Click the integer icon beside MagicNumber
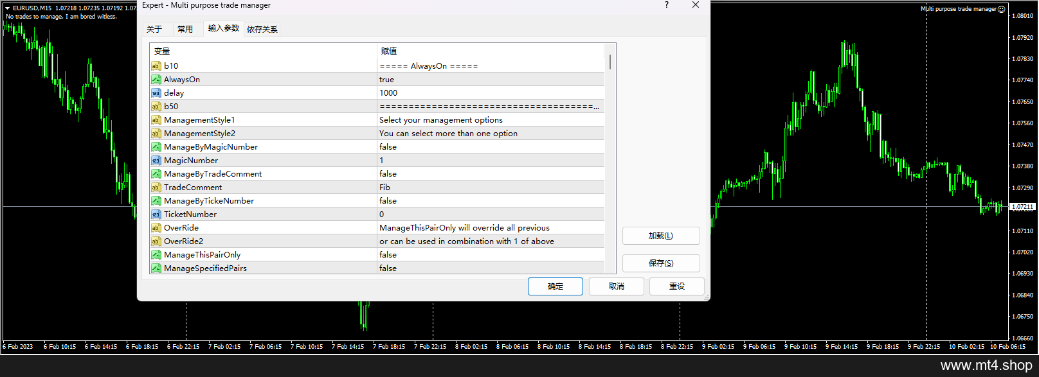1039x377 pixels. [x=156, y=161]
